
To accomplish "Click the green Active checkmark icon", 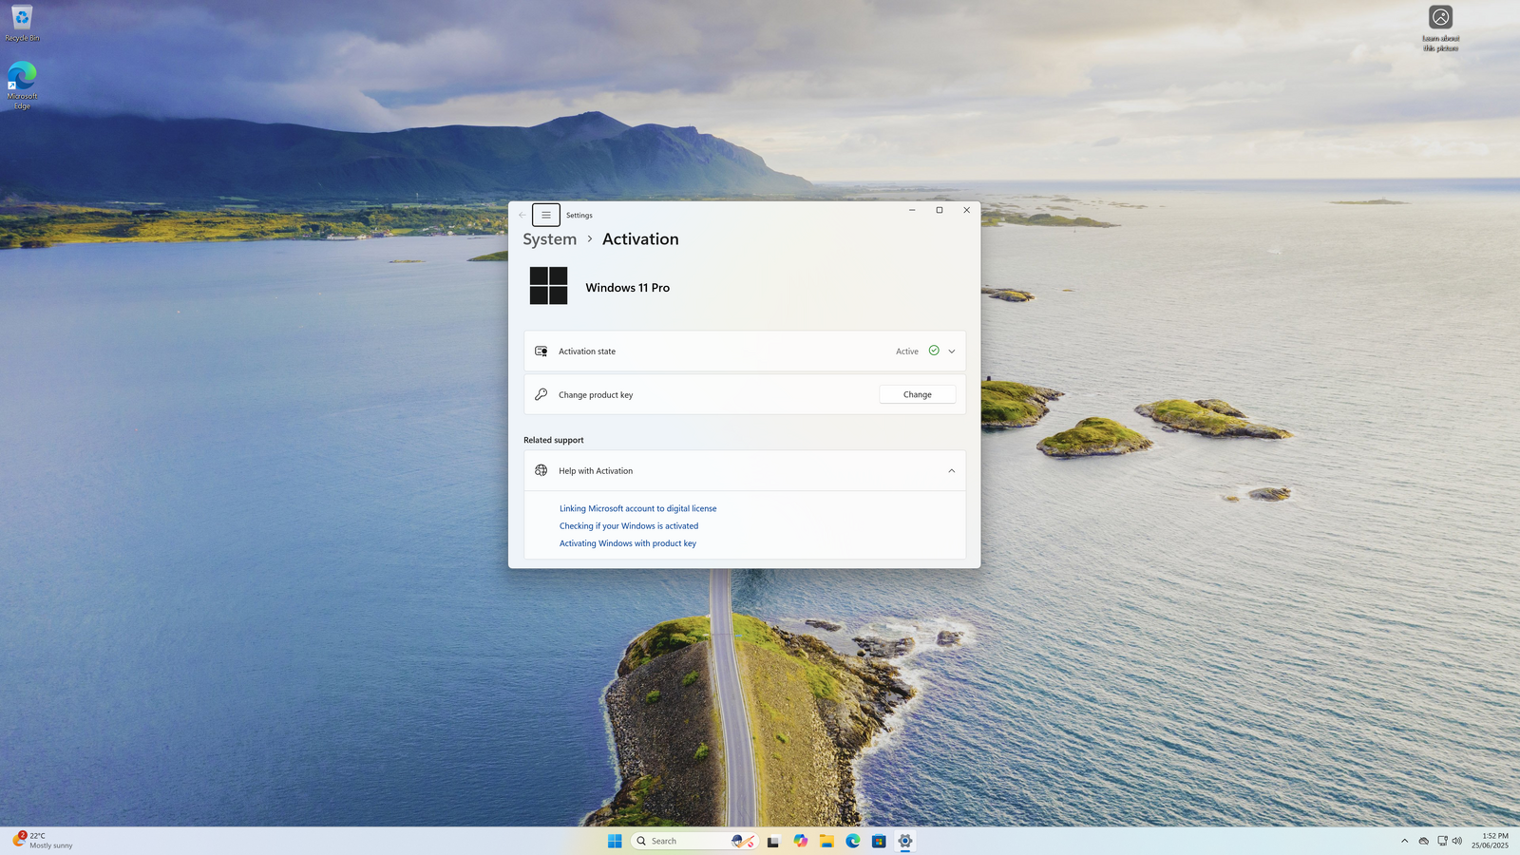I will 934,351.
